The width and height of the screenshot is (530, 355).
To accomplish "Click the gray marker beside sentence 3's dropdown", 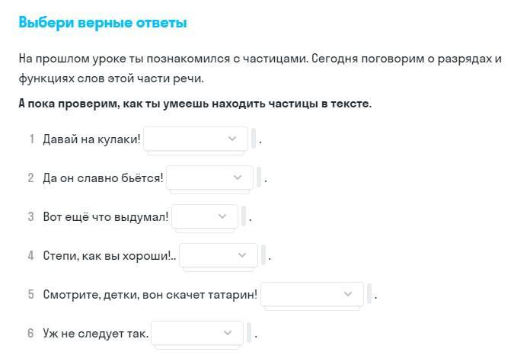I will (244, 217).
